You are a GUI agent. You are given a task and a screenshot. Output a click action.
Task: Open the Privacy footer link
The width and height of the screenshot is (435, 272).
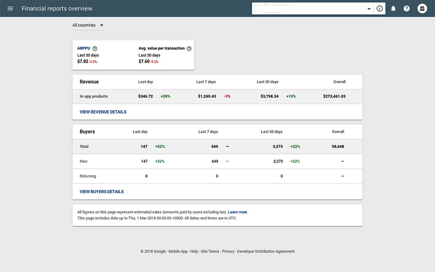[x=228, y=251]
